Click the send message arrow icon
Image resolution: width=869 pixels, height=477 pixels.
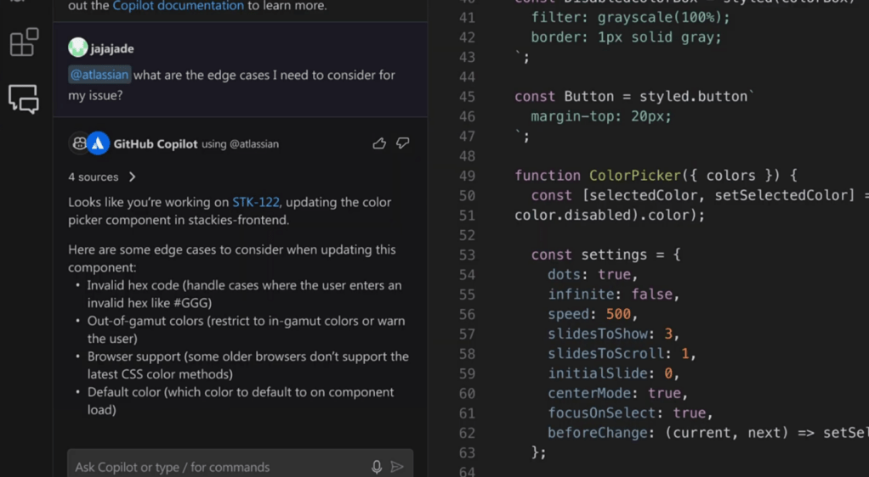coord(397,467)
